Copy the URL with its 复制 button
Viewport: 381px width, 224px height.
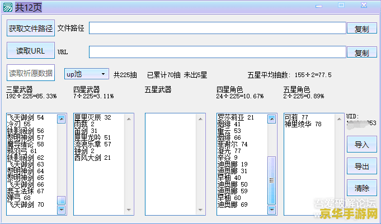coord(362,52)
